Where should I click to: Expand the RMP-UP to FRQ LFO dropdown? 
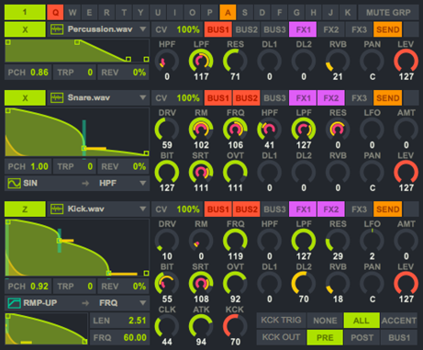142,303
